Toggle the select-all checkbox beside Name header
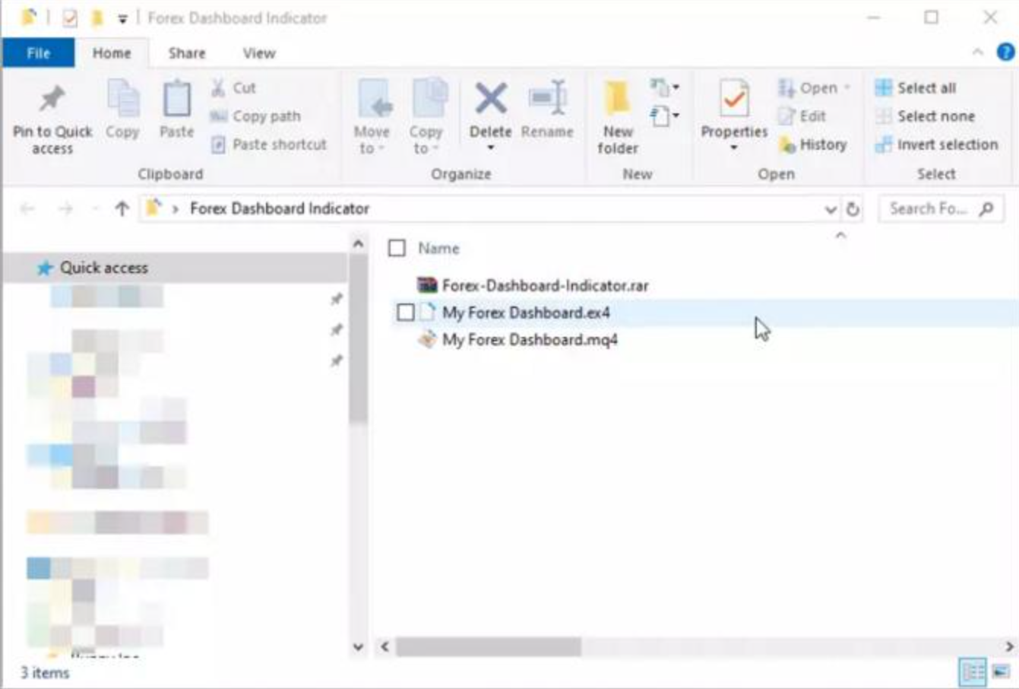This screenshot has height=689, width=1019. 397,248
